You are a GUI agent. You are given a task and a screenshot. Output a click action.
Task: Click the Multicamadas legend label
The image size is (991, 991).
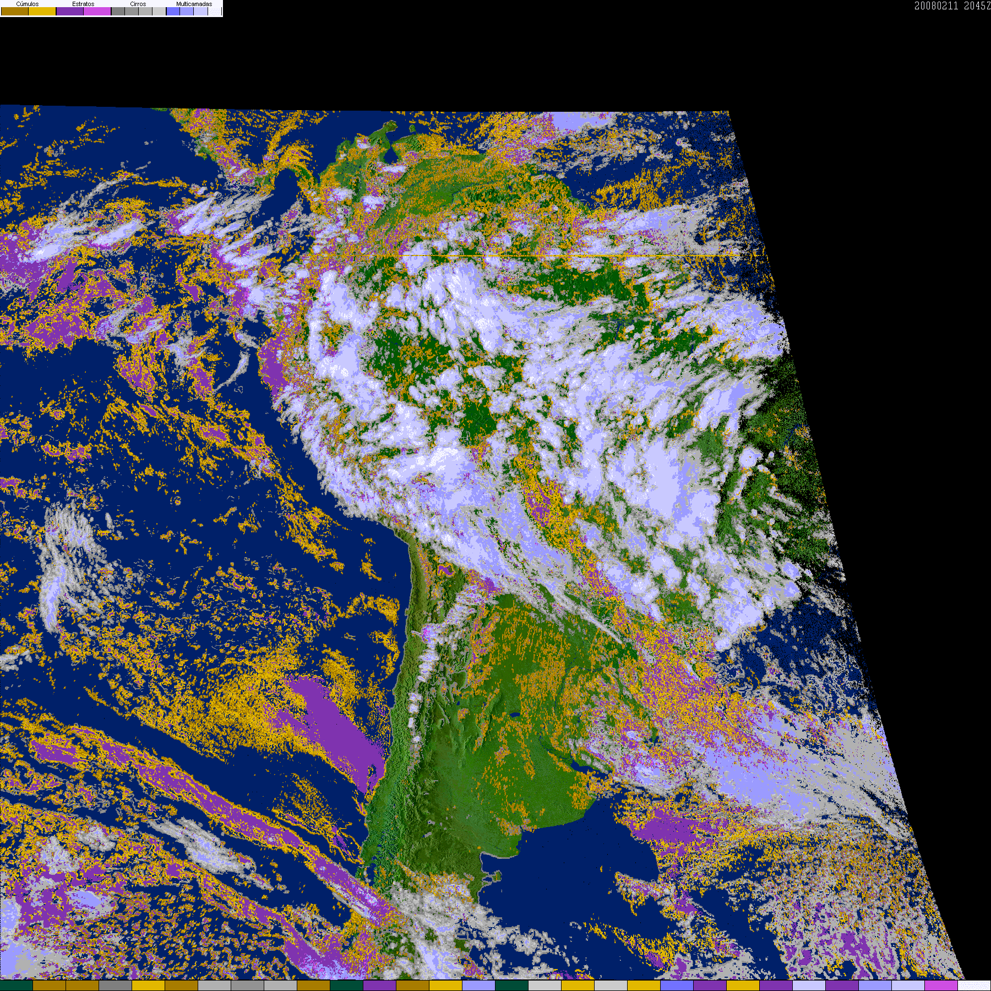point(194,4)
